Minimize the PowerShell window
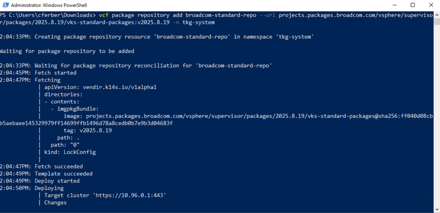The image size is (440, 213). (394, 5)
